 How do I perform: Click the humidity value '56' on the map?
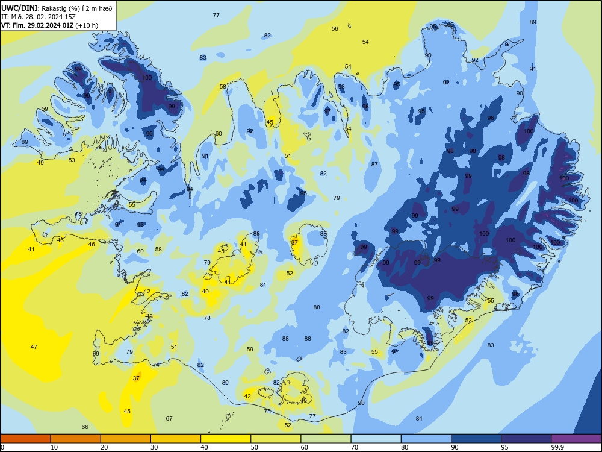pyautogui.click(x=335, y=29)
